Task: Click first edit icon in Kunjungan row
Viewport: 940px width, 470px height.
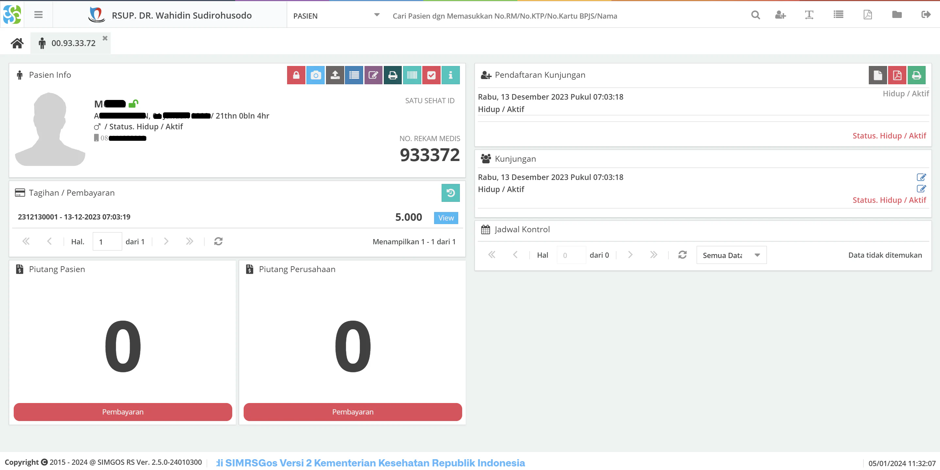Action: click(921, 177)
